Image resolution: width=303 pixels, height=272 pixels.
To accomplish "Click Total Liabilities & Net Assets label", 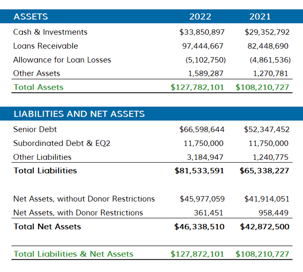I will tap(73, 254).
